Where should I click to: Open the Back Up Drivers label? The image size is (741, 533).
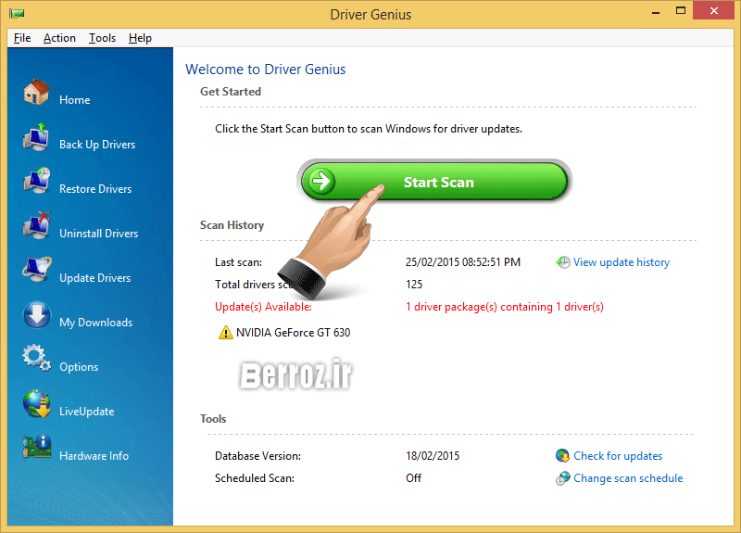[97, 145]
